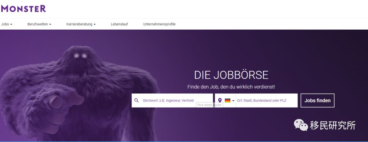Expand the Berufswelten dropdown menu
Image resolution: width=368 pixels, height=142 pixels.
pos(39,24)
